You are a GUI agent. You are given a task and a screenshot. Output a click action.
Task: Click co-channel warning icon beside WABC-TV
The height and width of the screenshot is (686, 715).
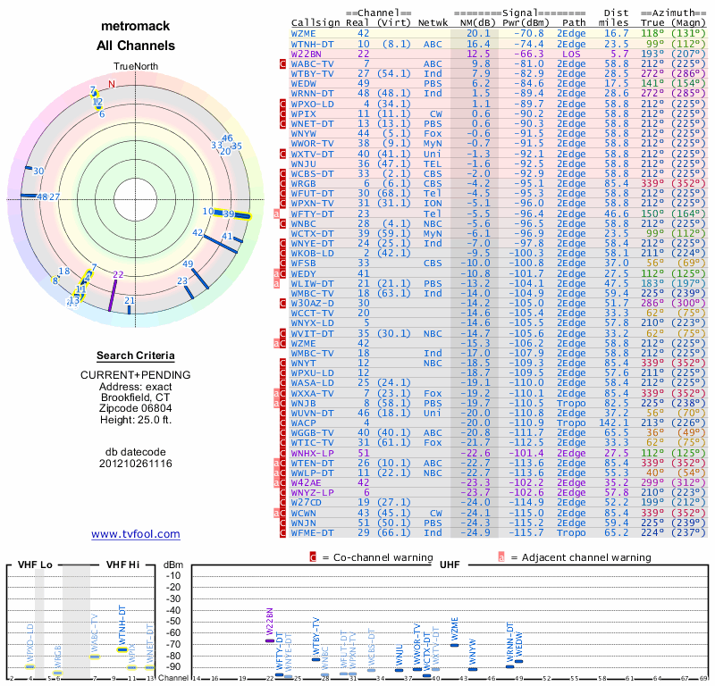283,64
